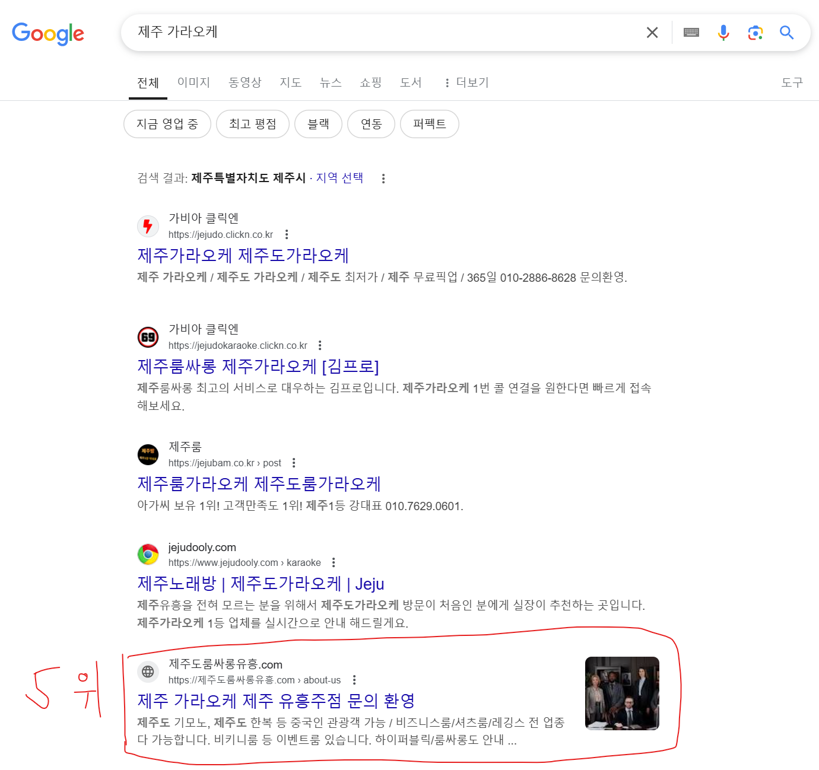Apply the 블랙 filter chip
This screenshot has height=770, width=819.
(x=319, y=124)
